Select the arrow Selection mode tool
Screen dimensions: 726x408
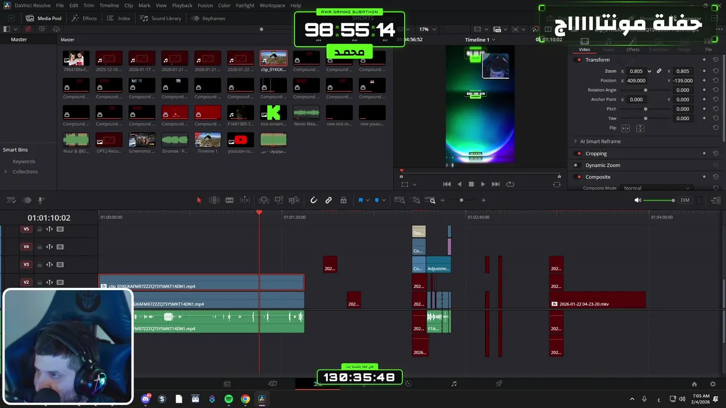[199, 200]
